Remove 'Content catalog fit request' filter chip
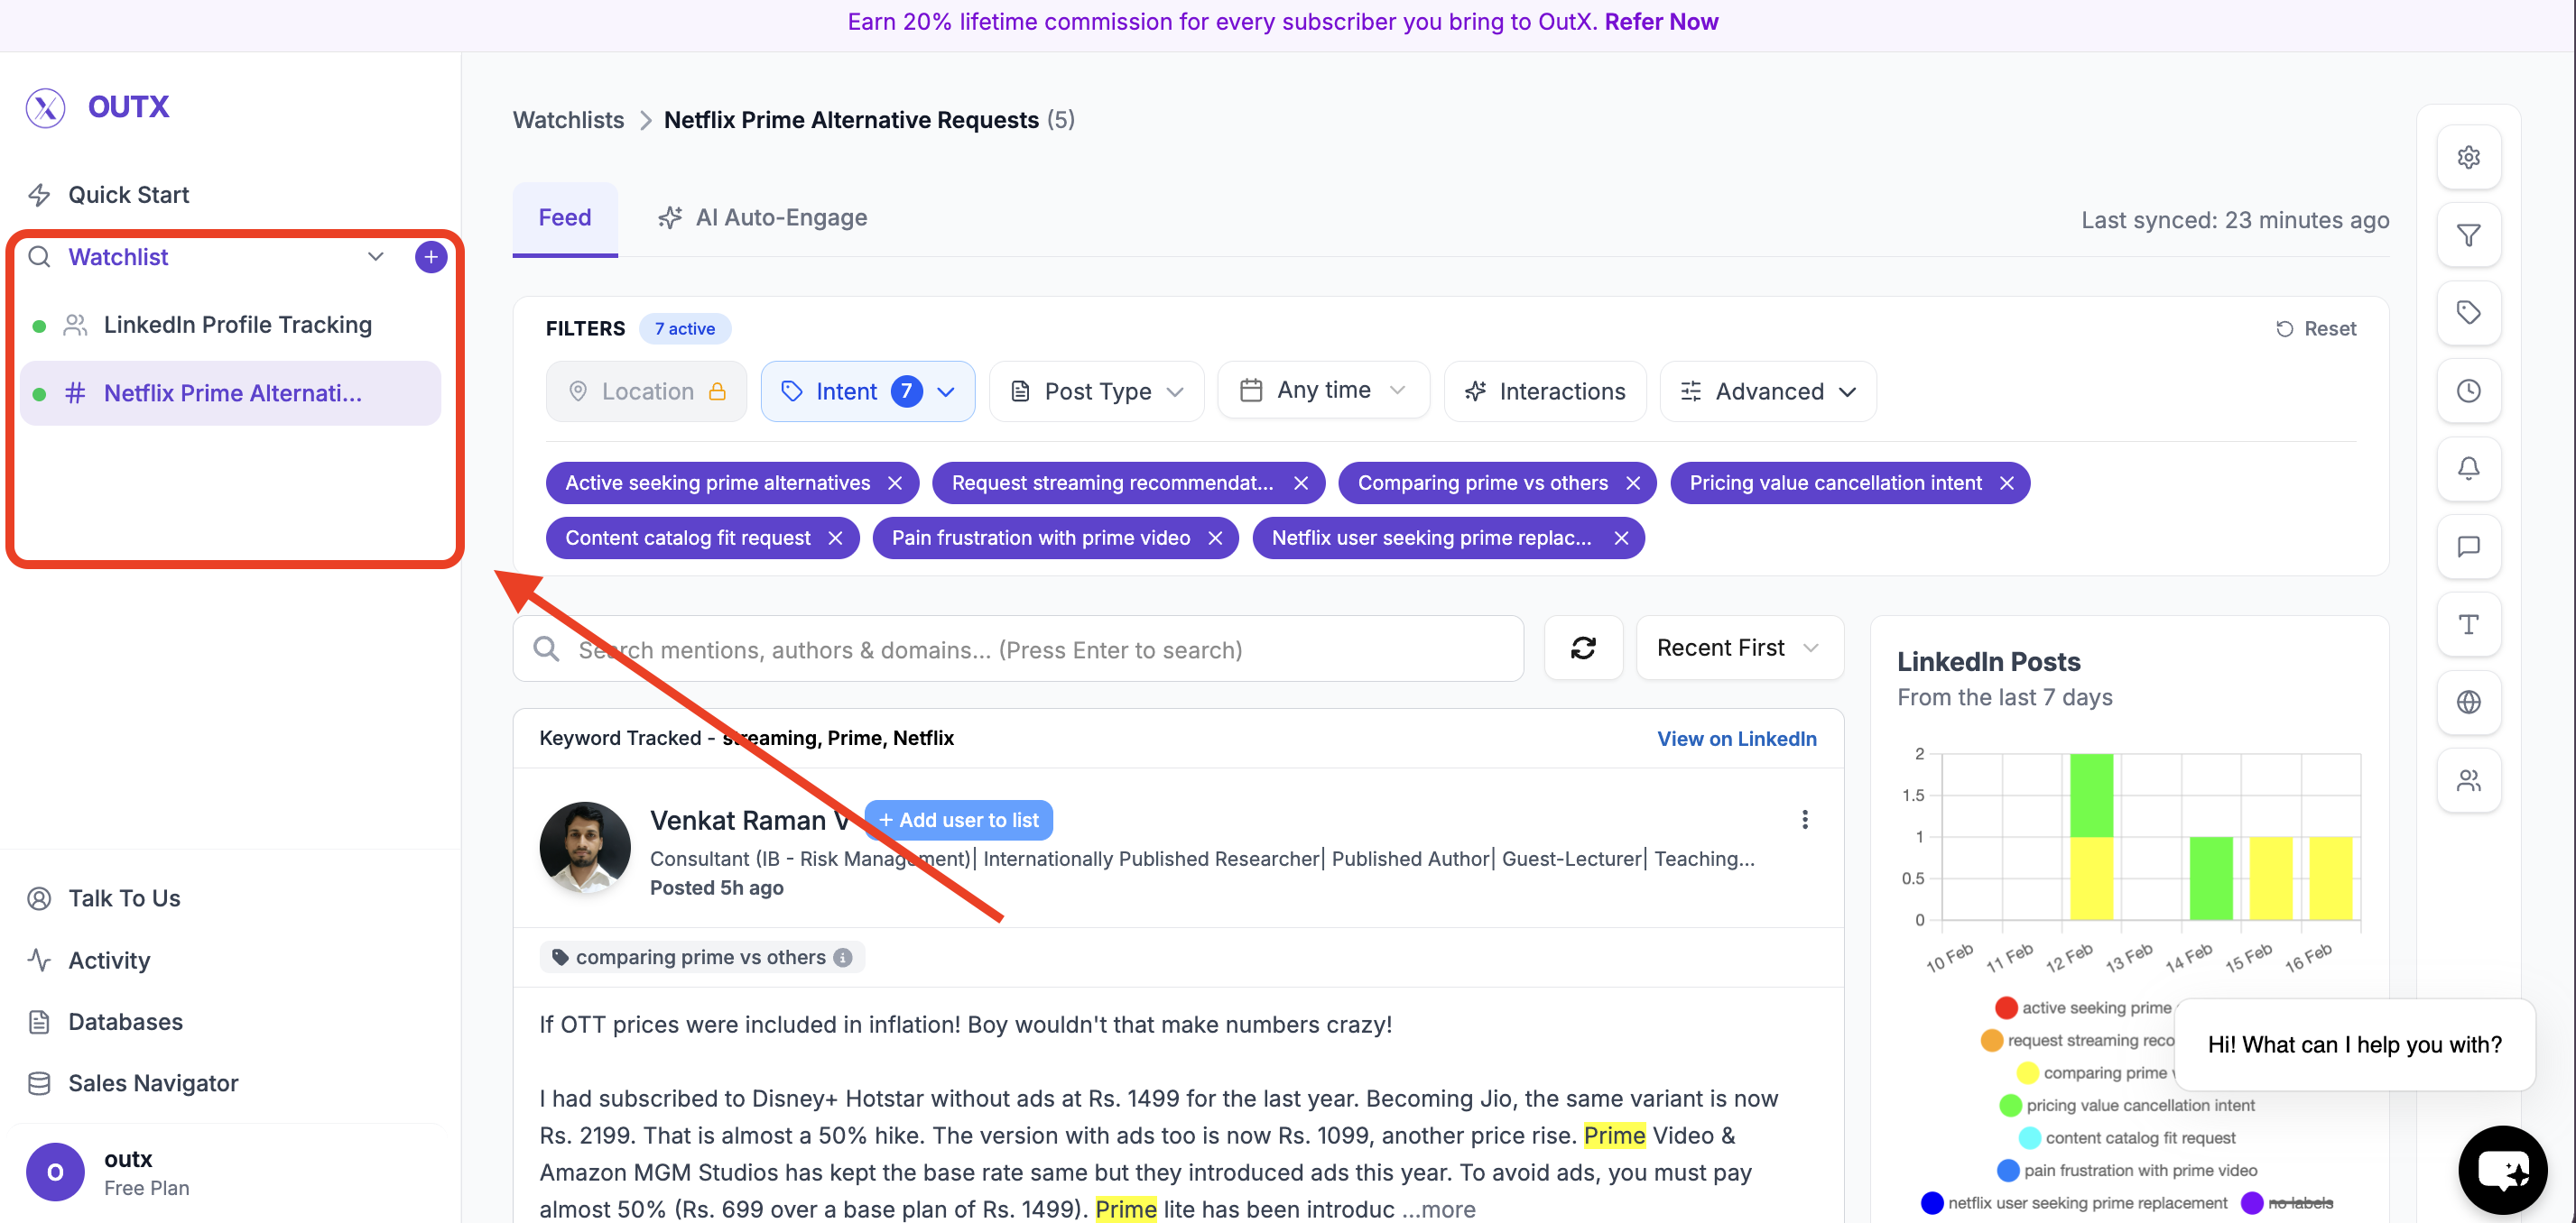 coord(835,538)
